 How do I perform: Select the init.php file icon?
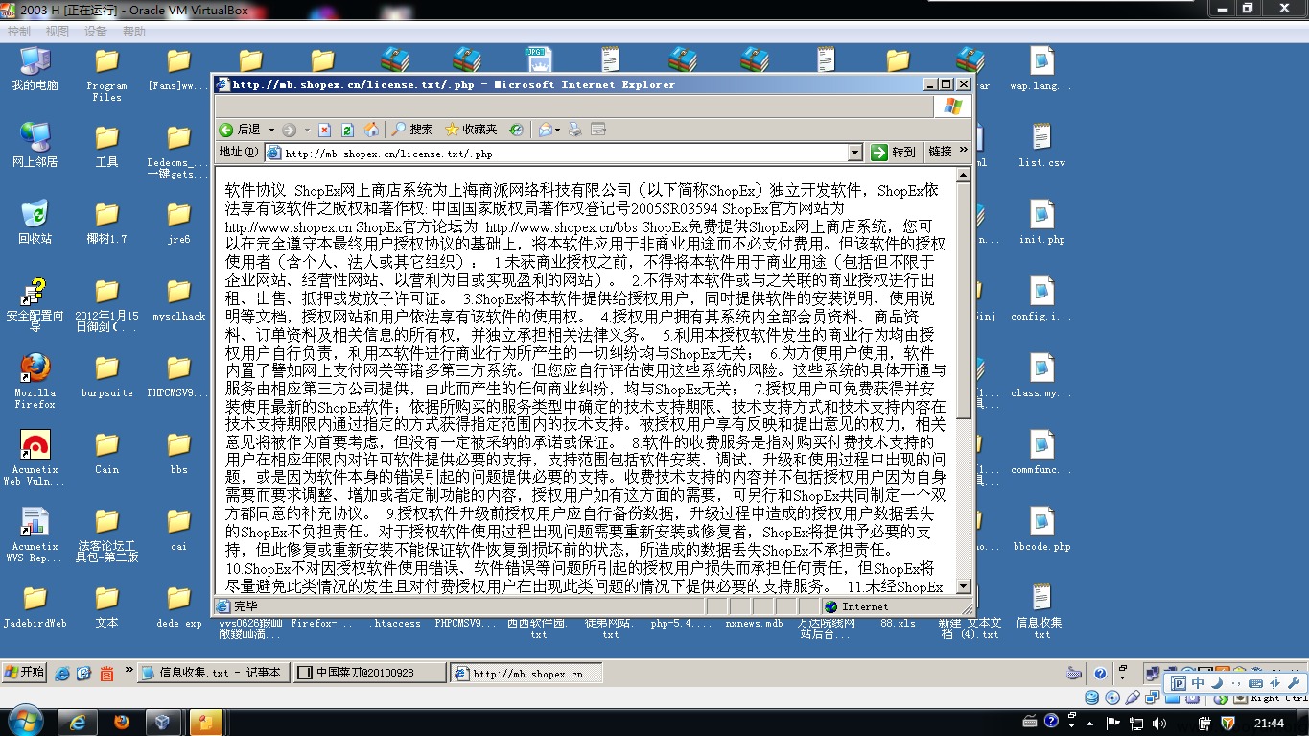click(x=1041, y=223)
